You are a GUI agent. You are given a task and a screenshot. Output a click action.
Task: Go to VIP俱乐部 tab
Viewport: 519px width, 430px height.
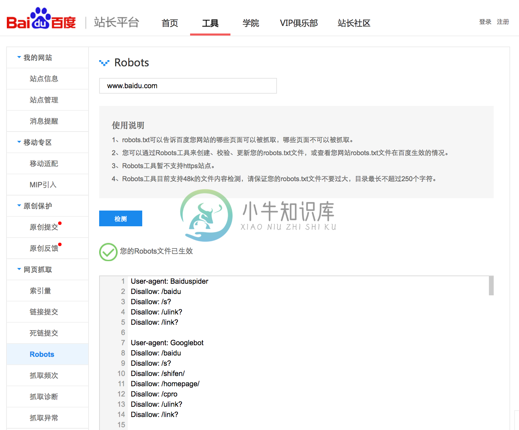click(x=299, y=23)
